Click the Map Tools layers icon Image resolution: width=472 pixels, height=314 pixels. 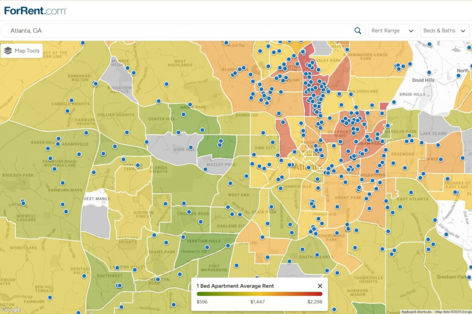tap(7, 51)
